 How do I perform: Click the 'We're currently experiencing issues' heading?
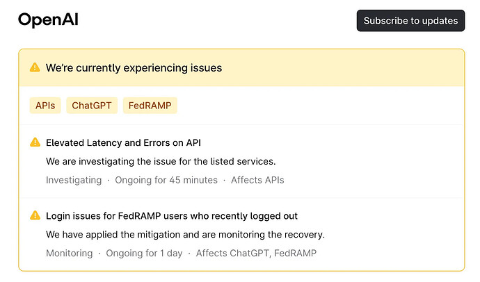tap(134, 68)
